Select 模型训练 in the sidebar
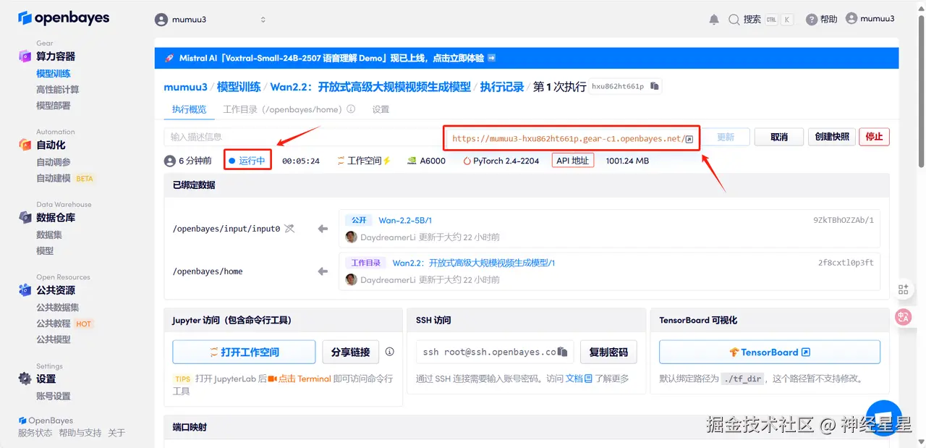This screenshot has height=448, width=926. [x=54, y=74]
